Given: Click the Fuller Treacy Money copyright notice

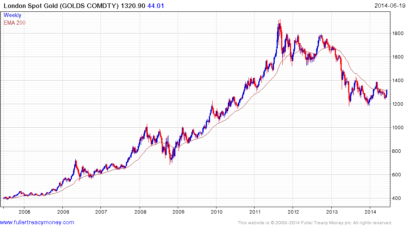Looking at the screenshot, I should point(315,223).
